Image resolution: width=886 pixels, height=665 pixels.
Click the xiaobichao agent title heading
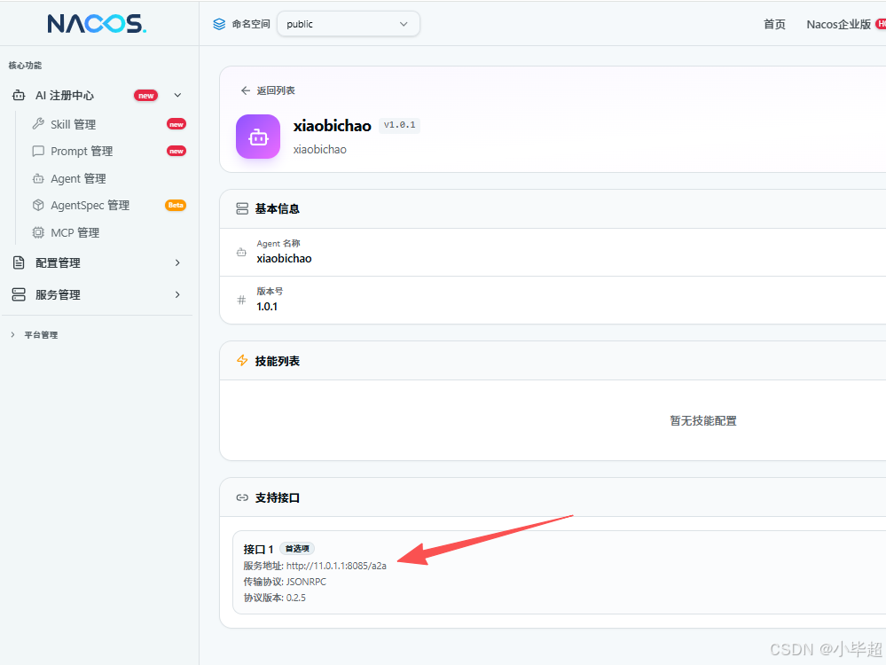(x=333, y=125)
